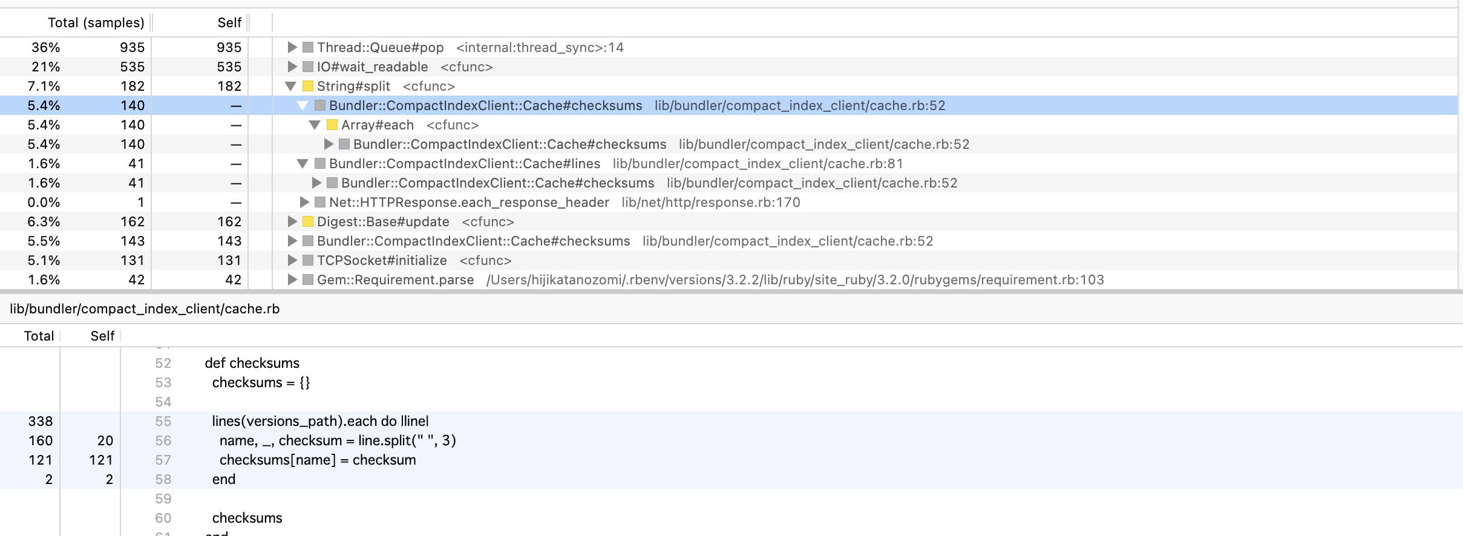Select the Cache#lines function name

coord(465,163)
